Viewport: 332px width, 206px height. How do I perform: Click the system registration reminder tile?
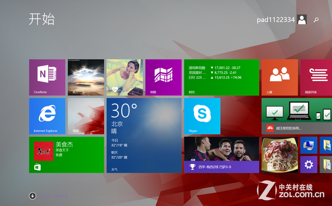[x=297, y=116]
